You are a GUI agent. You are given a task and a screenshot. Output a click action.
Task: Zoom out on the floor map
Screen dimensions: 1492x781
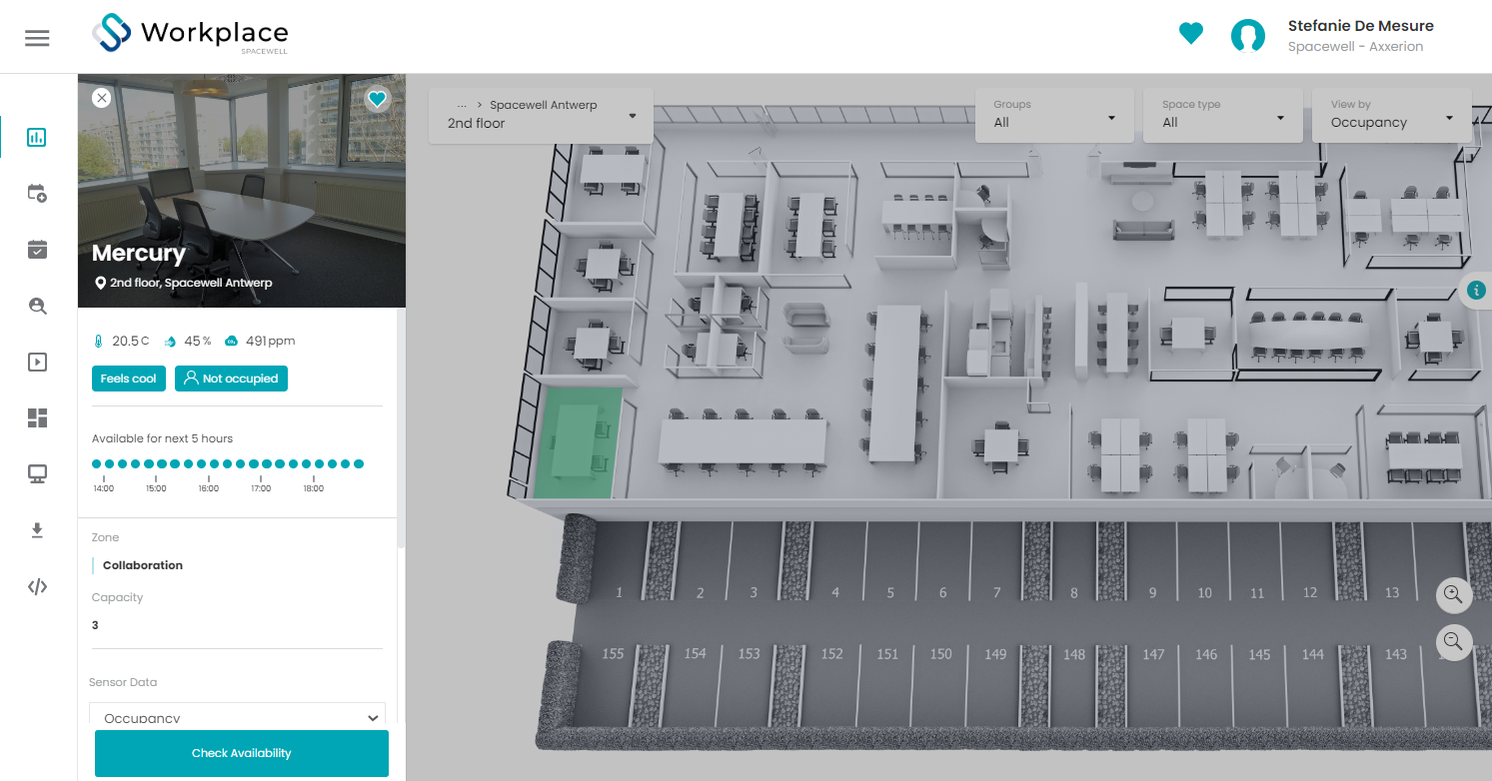(x=1454, y=642)
